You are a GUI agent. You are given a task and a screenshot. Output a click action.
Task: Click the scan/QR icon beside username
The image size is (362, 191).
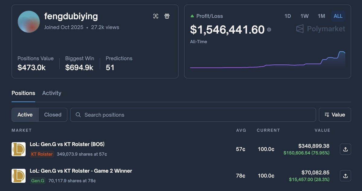click(x=156, y=16)
